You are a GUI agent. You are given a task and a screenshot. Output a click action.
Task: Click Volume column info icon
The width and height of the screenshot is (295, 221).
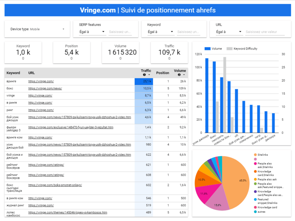point(179,75)
